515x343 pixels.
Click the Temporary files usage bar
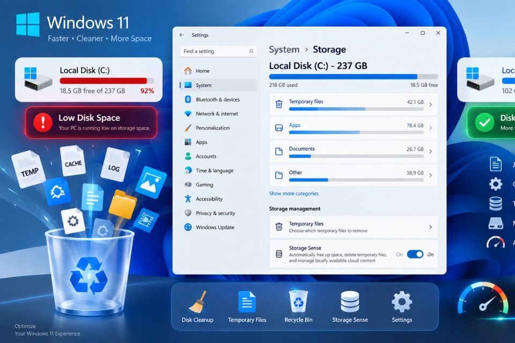tap(356, 109)
